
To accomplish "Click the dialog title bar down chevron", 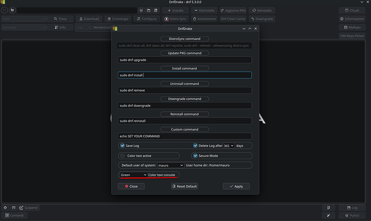I will pos(244,28).
